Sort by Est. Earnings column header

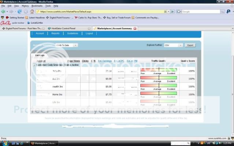point(105,61)
